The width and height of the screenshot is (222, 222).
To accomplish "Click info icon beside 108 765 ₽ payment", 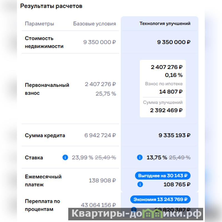I will tap(140, 184).
